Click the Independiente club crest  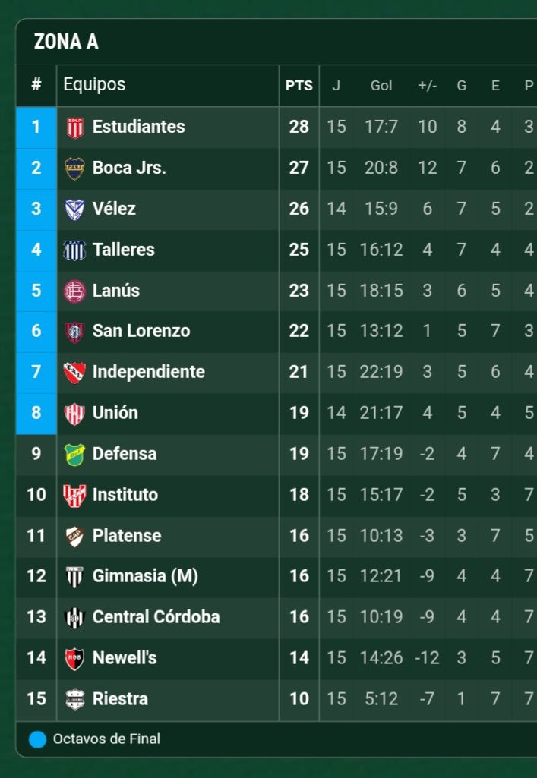[74, 373]
